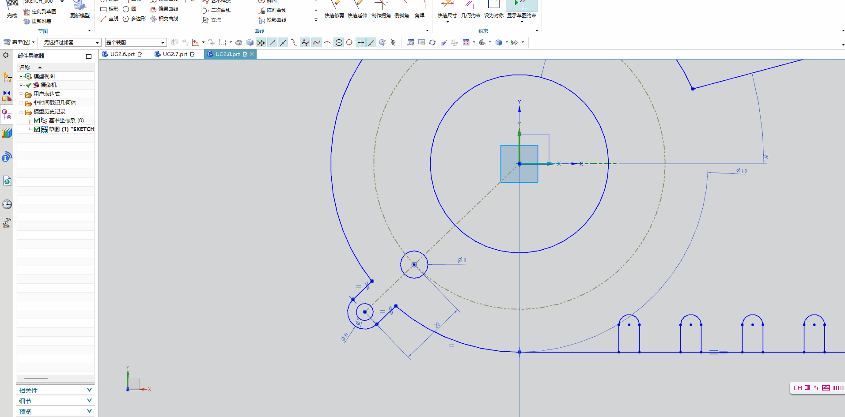Toggle the Sketch (1) checkbox in history
The width and height of the screenshot is (845, 417).
click(37, 129)
